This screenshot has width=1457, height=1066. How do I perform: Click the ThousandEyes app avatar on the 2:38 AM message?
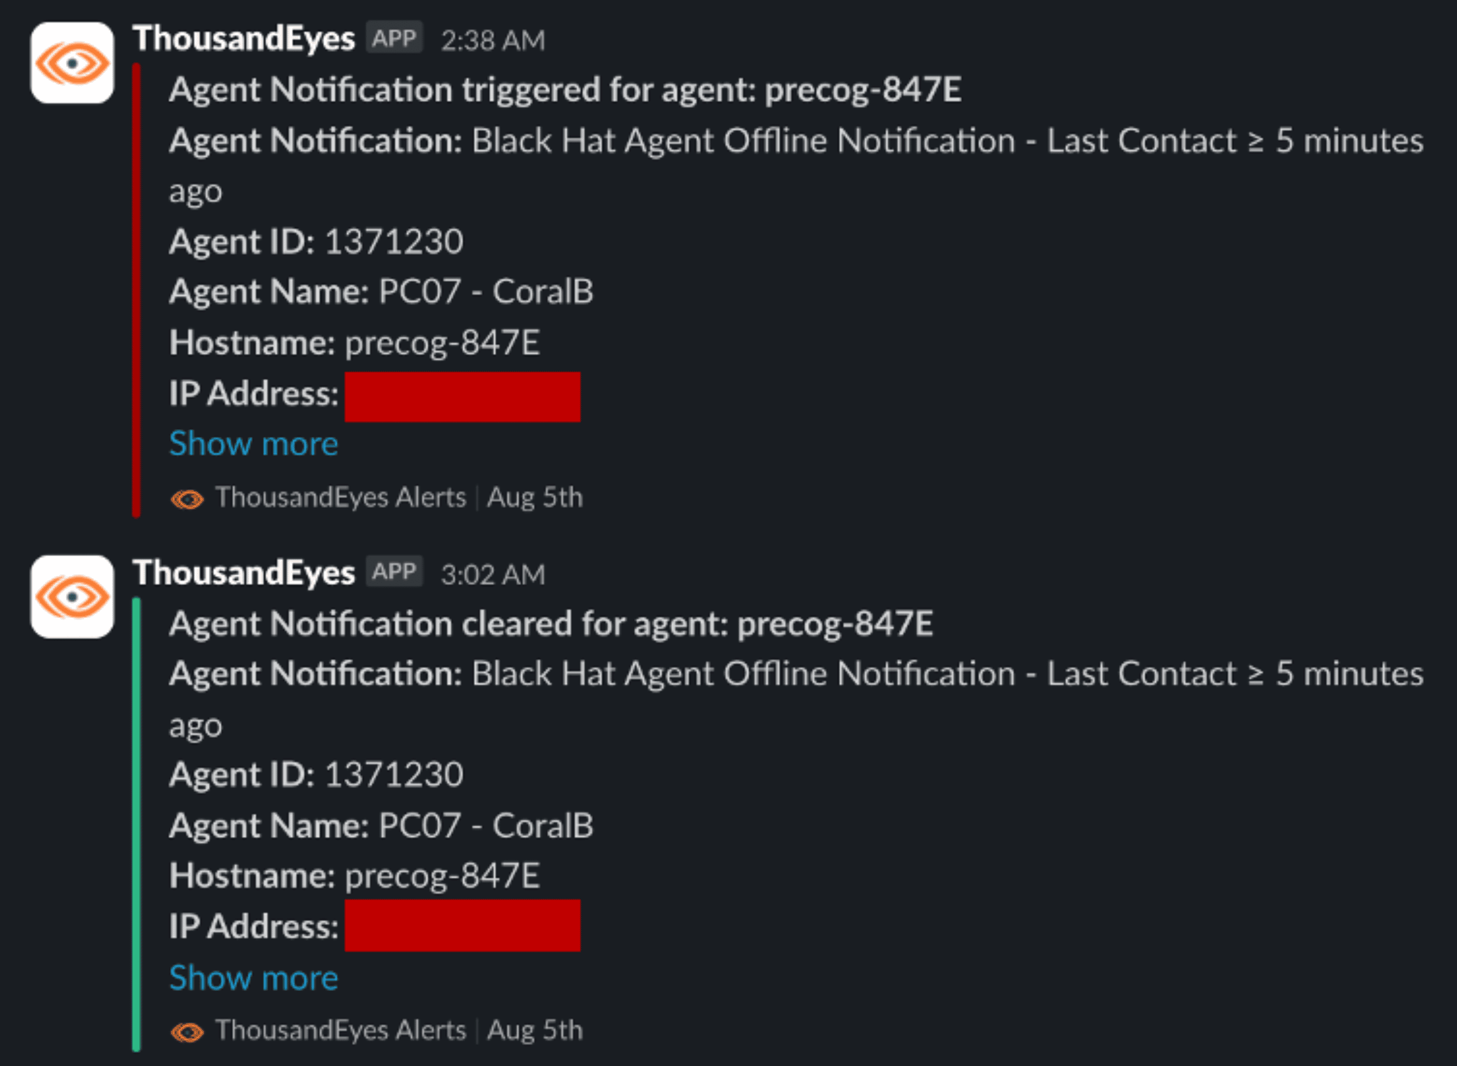[x=71, y=62]
